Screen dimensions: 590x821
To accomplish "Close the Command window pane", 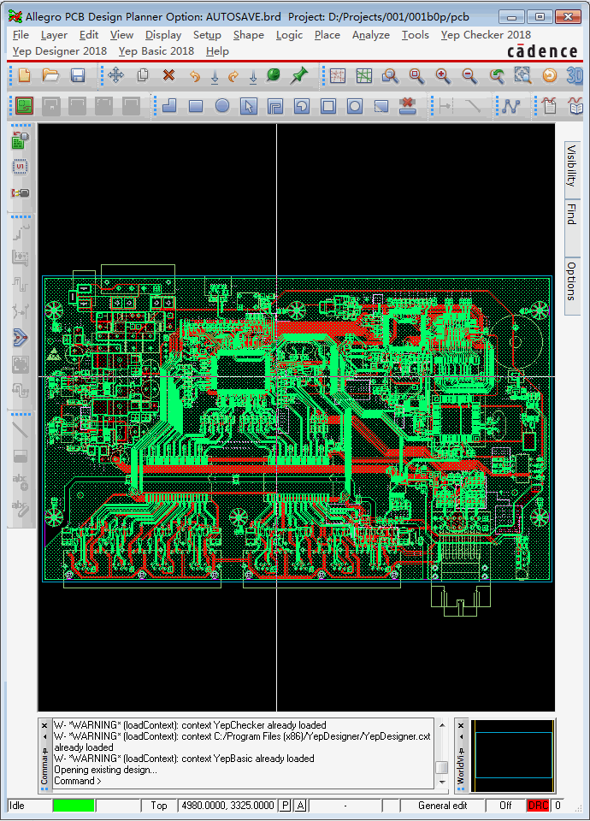I will 44,725.
